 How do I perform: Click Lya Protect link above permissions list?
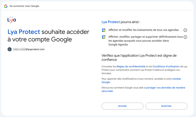point(111,22)
